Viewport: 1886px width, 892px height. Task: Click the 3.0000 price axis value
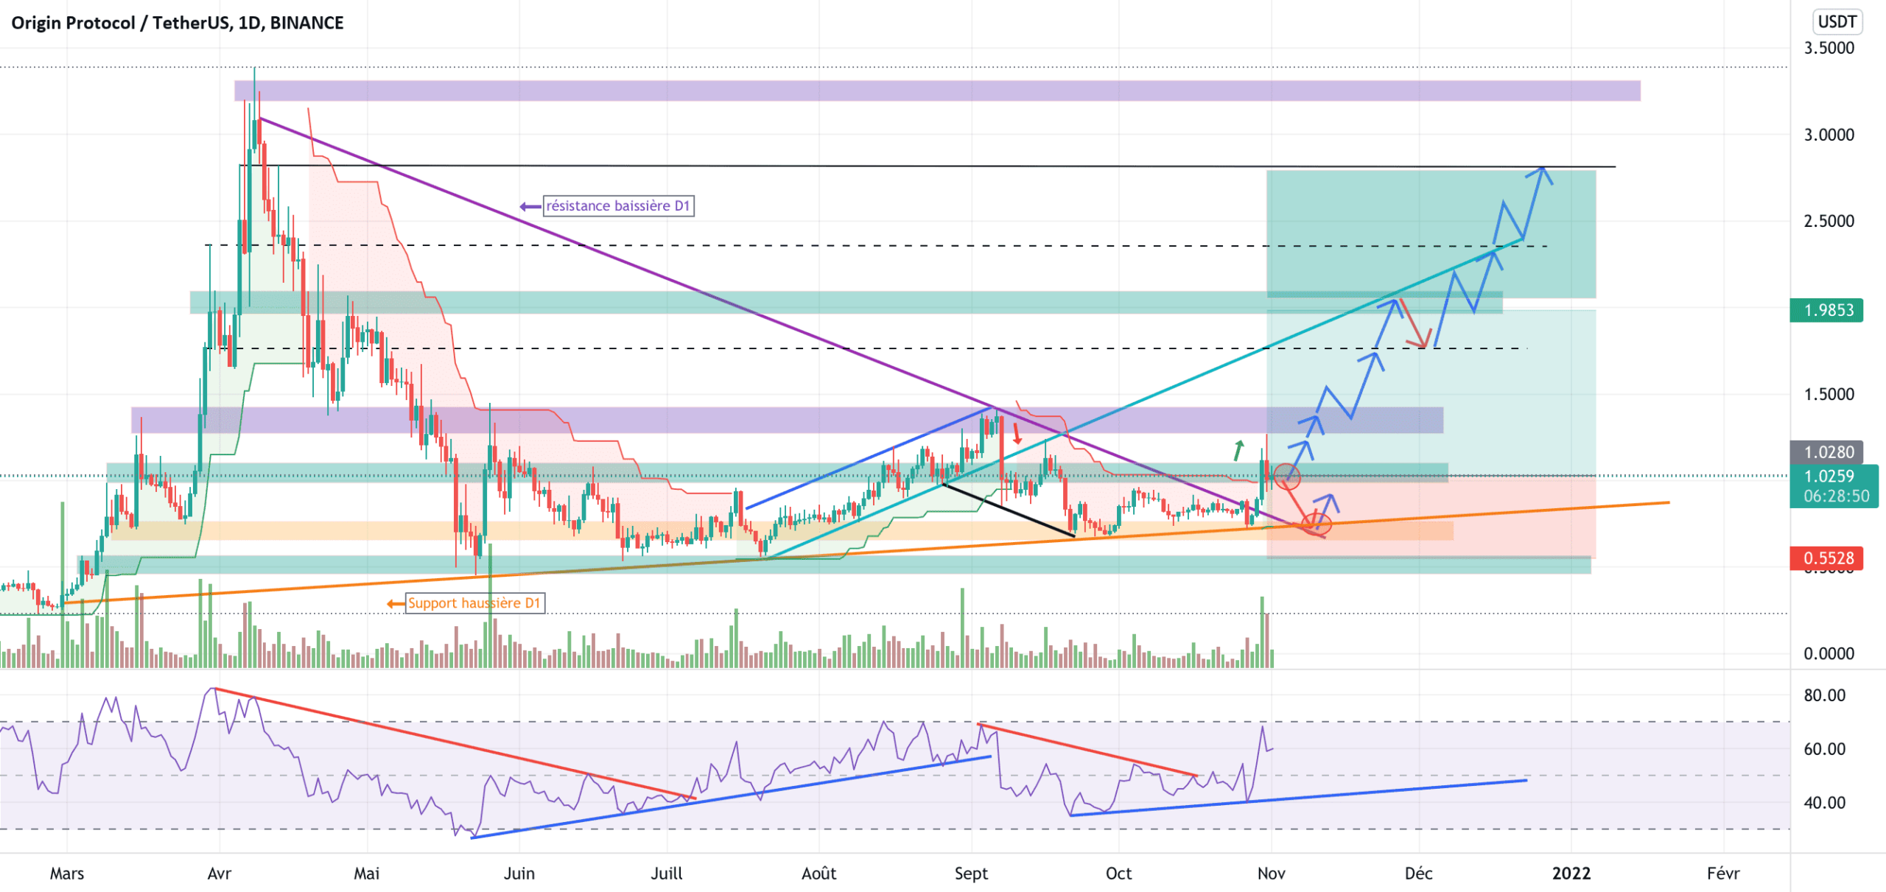coord(1829,135)
